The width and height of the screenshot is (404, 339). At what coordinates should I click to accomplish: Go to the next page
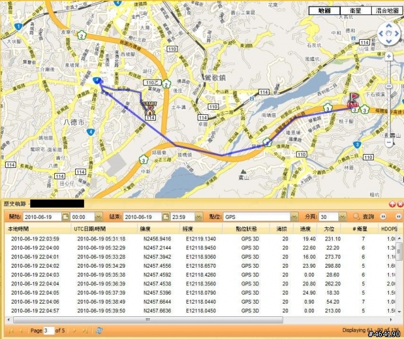pos(74,330)
